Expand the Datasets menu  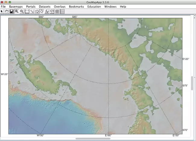point(45,6)
